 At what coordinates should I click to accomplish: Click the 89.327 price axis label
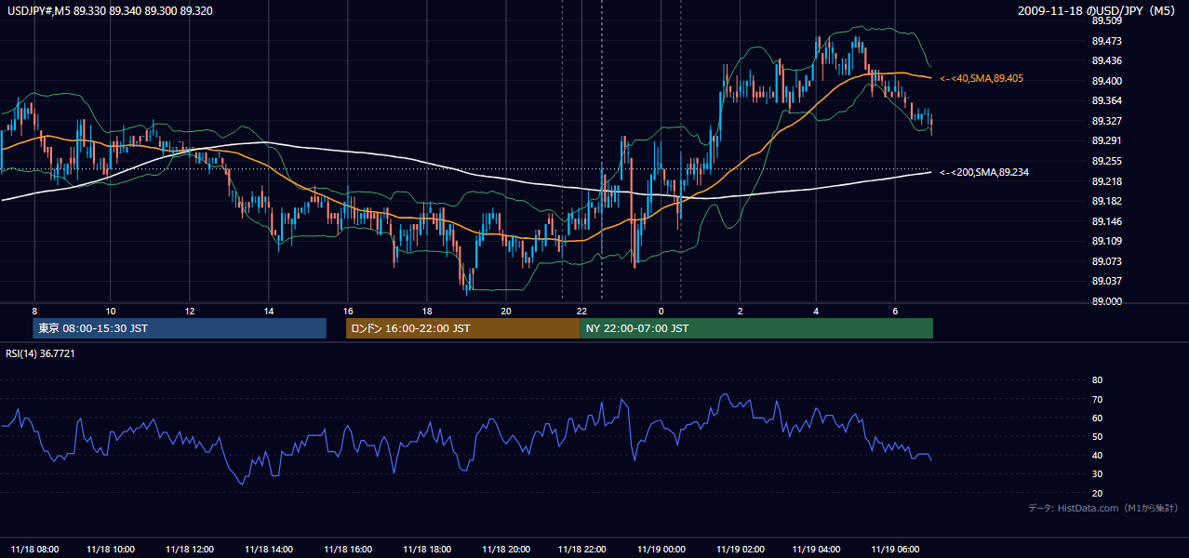1106,121
